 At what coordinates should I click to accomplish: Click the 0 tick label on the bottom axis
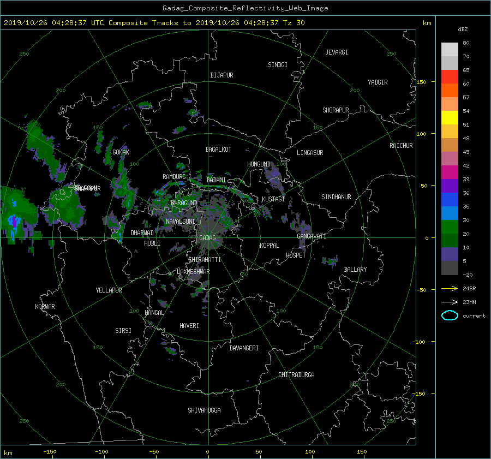pos(208,452)
